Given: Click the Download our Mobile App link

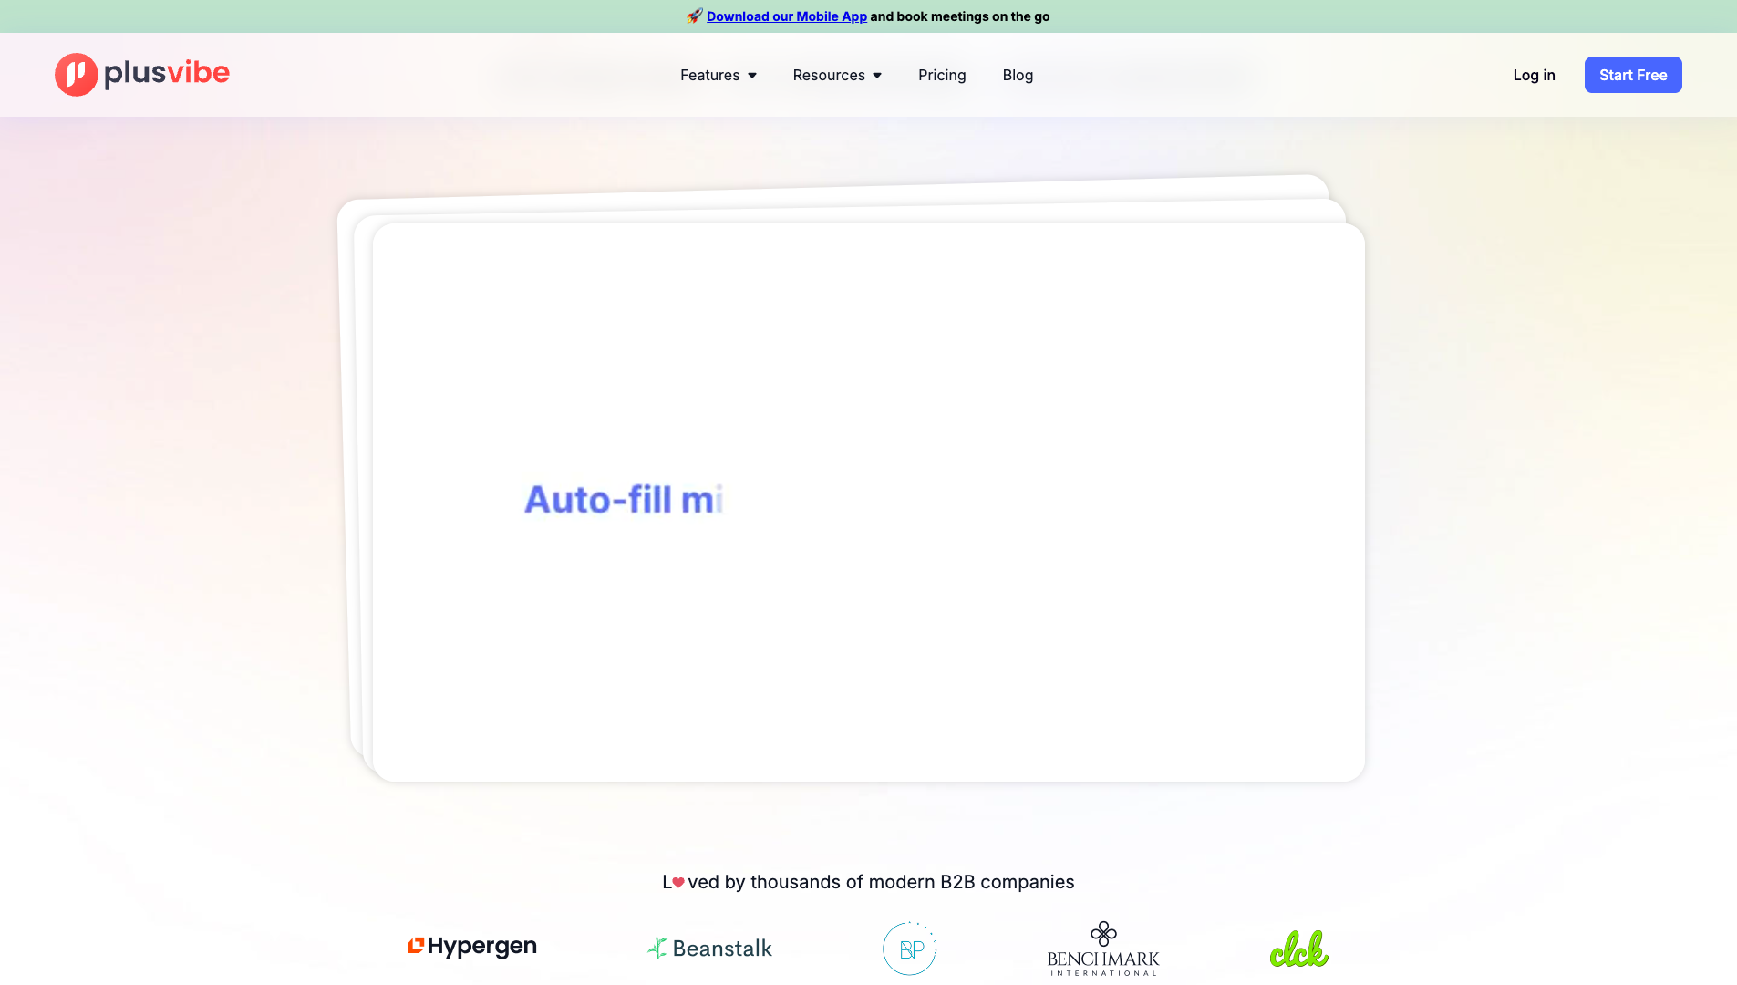Looking at the screenshot, I should [x=786, y=16].
